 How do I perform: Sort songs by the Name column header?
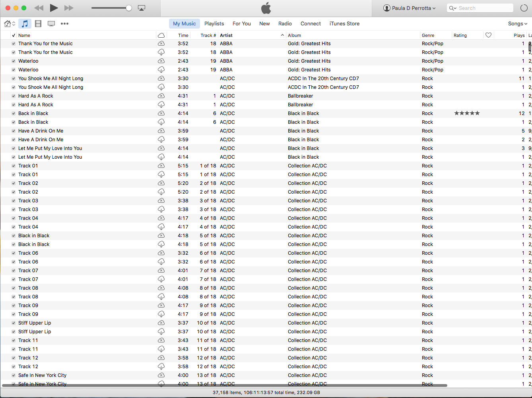[x=86, y=35]
